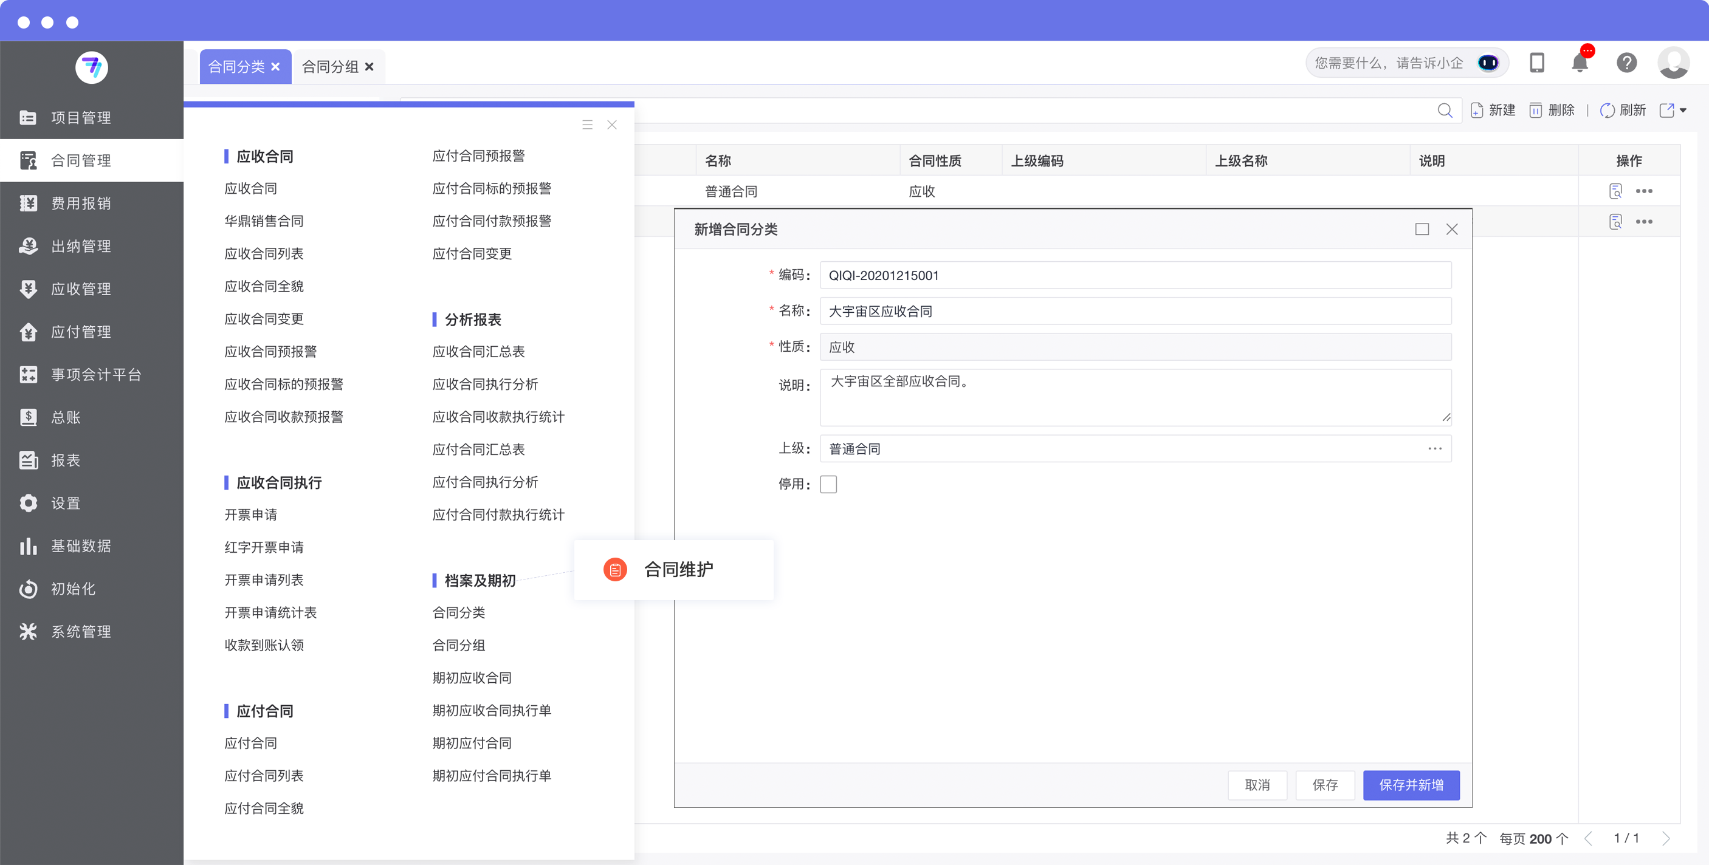Open the 期初应收合同 menu link
This screenshot has height=865, width=1709.
(472, 677)
